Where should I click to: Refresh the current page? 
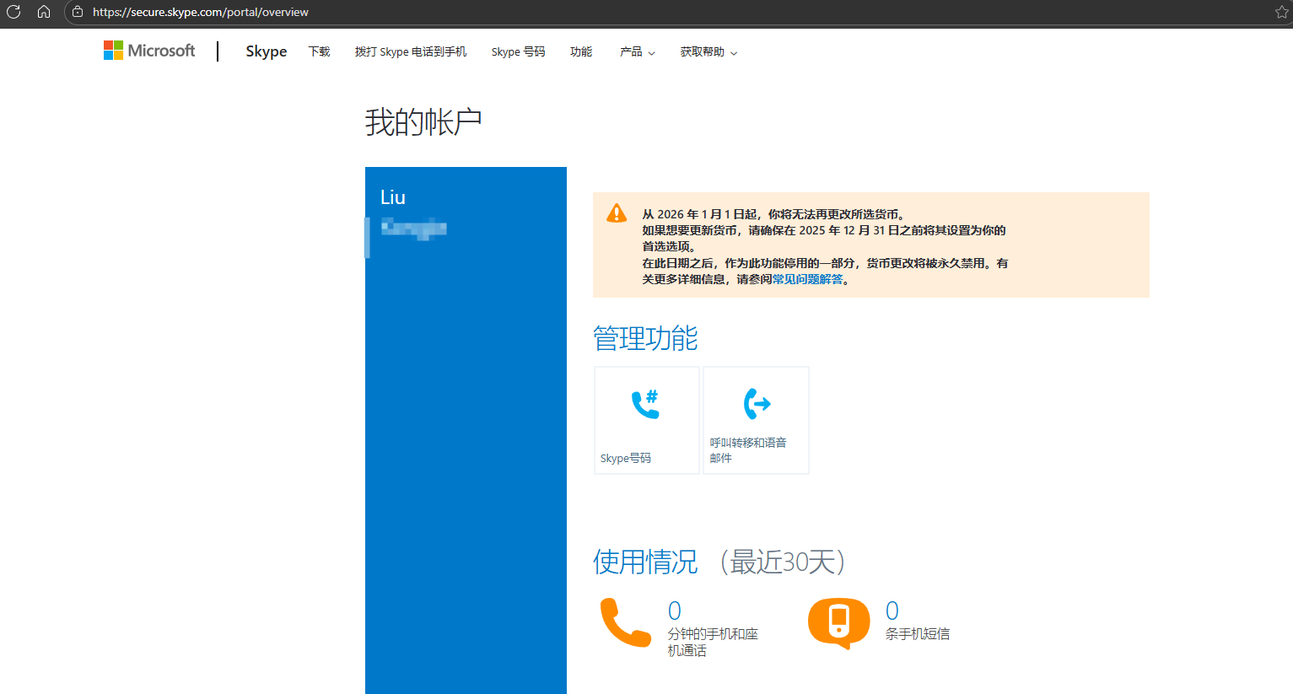[13, 12]
